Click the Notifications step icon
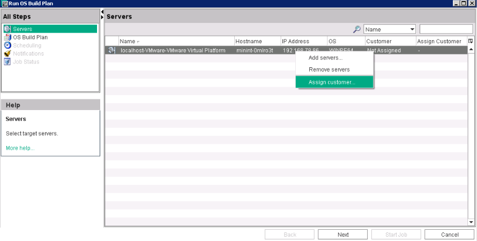This screenshot has height=241, width=477. pyautogui.click(x=8, y=53)
